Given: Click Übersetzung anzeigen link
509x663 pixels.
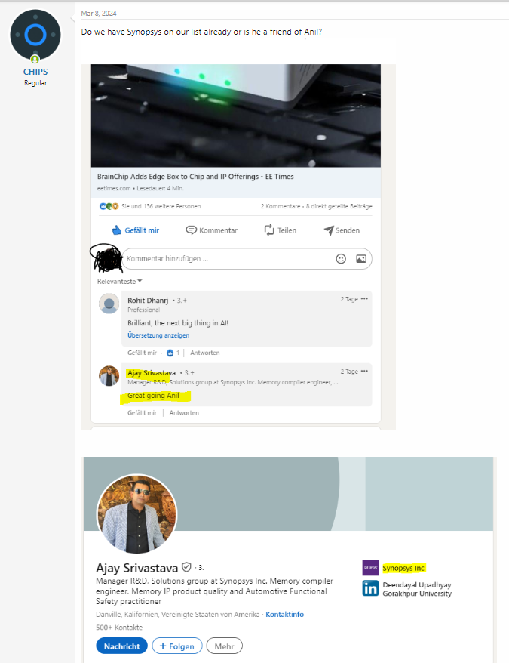Looking at the screenshot, I should coord(158,335).
